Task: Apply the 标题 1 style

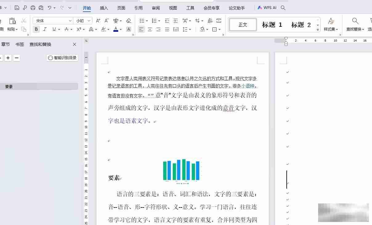Action: [x=272, y=25]
